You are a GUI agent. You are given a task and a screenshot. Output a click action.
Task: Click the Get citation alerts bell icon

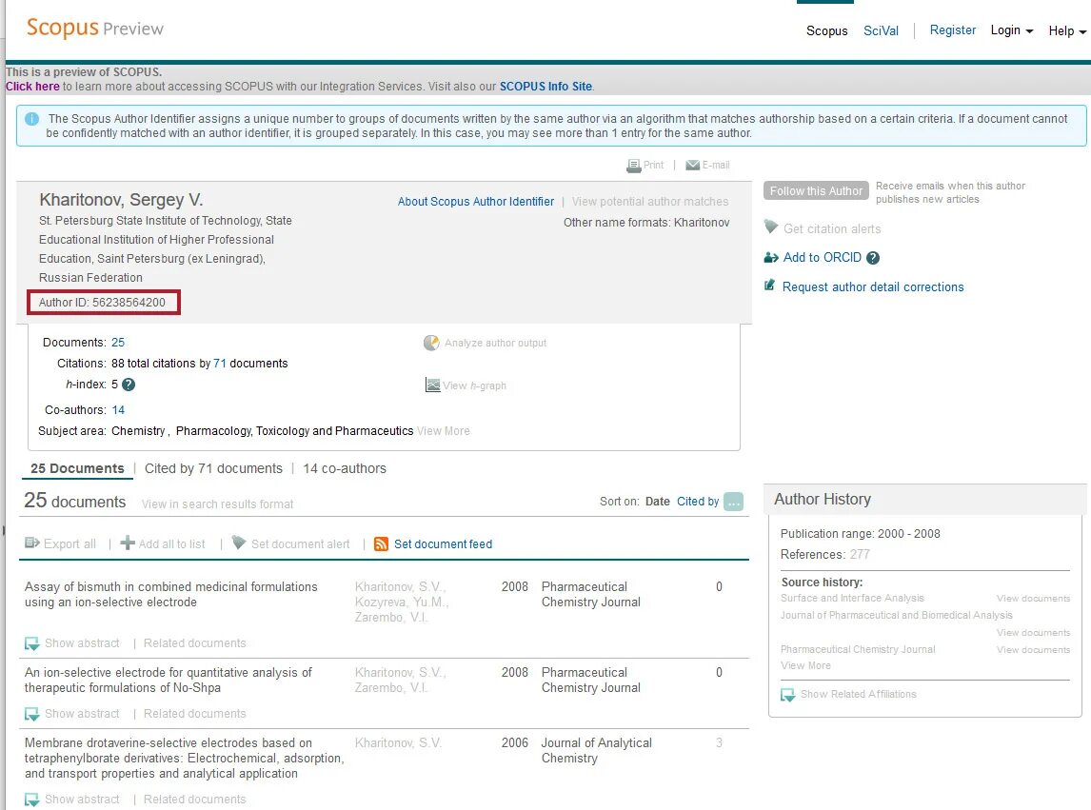770,227
